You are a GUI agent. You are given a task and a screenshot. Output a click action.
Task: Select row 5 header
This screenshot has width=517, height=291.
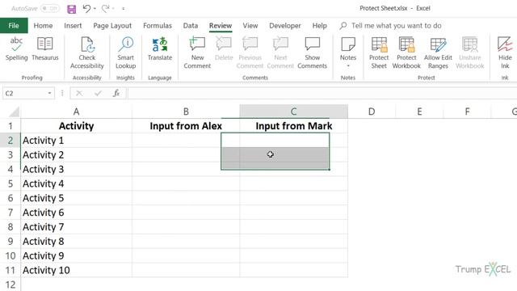pyautogui.click(x=11, y=183)
